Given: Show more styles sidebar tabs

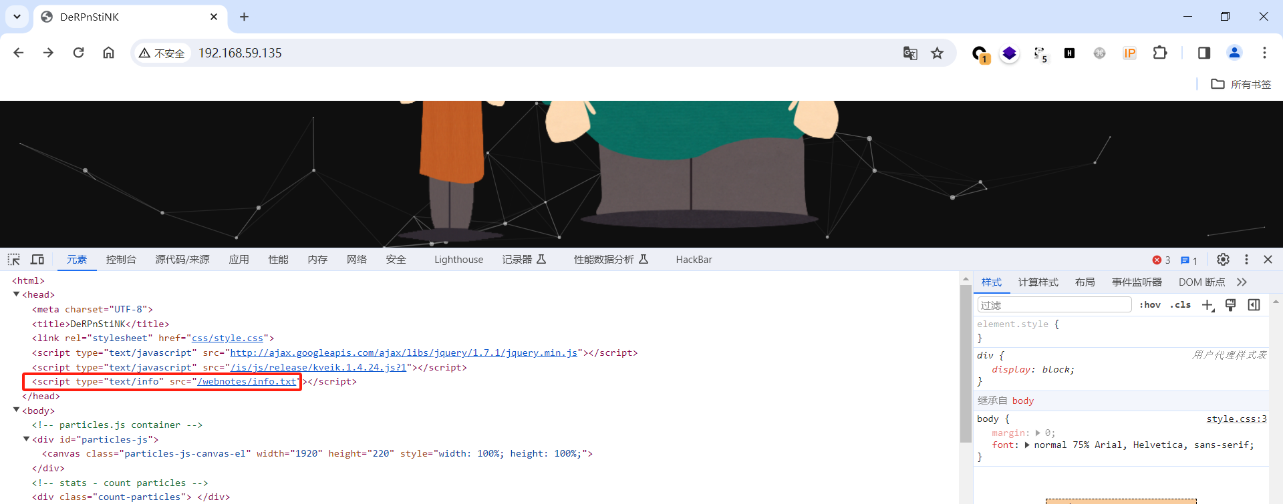Looking at the screenshot, I should tap(1242, 282).
